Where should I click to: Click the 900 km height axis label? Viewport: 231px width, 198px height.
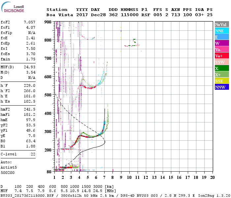pos(48,22)
